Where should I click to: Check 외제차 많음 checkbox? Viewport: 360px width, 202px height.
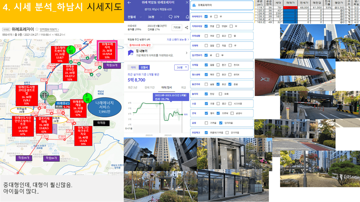206,45
